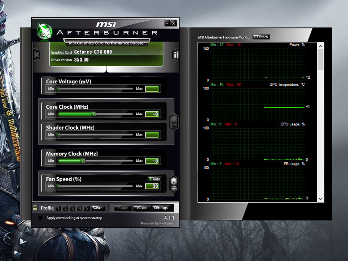
Task: Click the "Core Voltage (mV)" label
Action: pyautogui.click(x=69, y=82)
